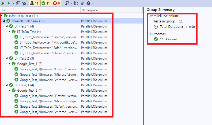Toggle the total tests flask filter
The width and height of the screenshot is (212, 125).
click(x=34, y=3)
